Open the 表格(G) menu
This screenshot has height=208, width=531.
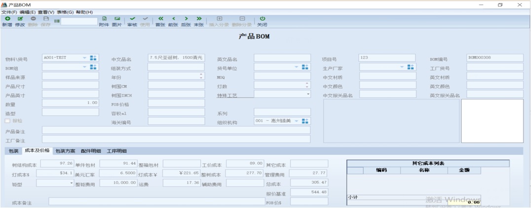pos(65,12)
